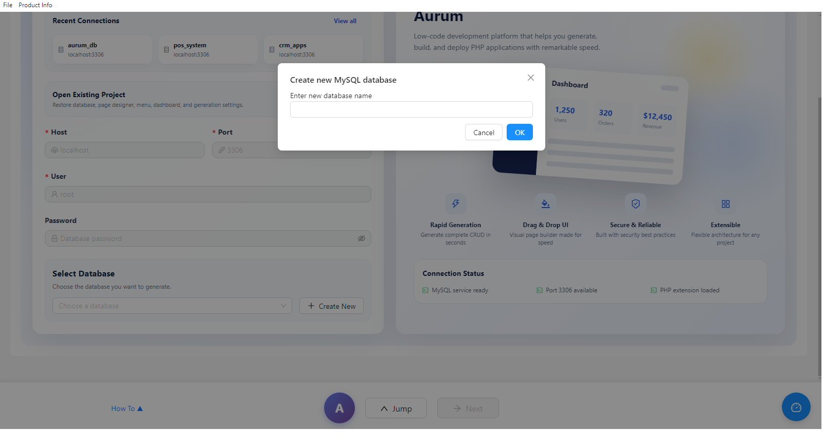Open the blue dashboard floating button
This screenshot has width=823, height=448.
coord(796,407)
